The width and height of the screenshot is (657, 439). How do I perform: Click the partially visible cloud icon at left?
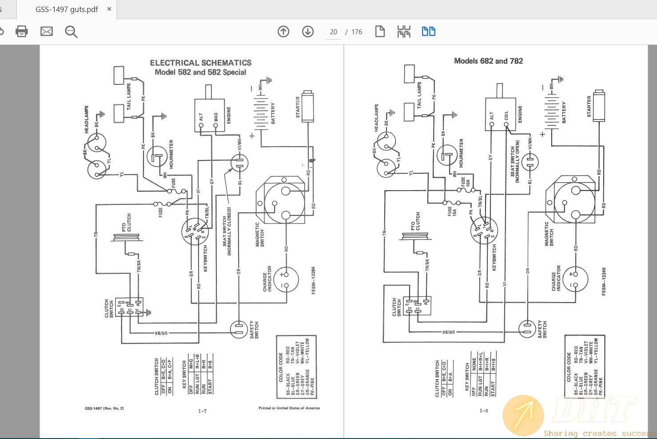(x=1, y=32)
